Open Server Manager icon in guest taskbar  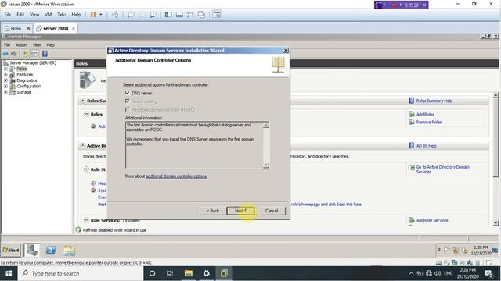[32, 251]
